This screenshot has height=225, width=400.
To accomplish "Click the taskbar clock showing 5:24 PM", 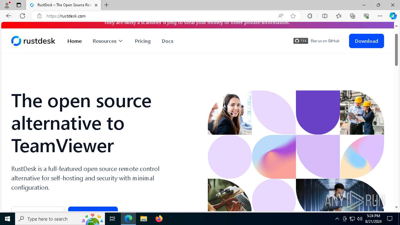I will [373, 219].
